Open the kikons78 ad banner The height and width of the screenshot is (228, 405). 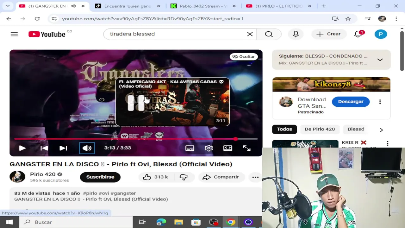331,85
